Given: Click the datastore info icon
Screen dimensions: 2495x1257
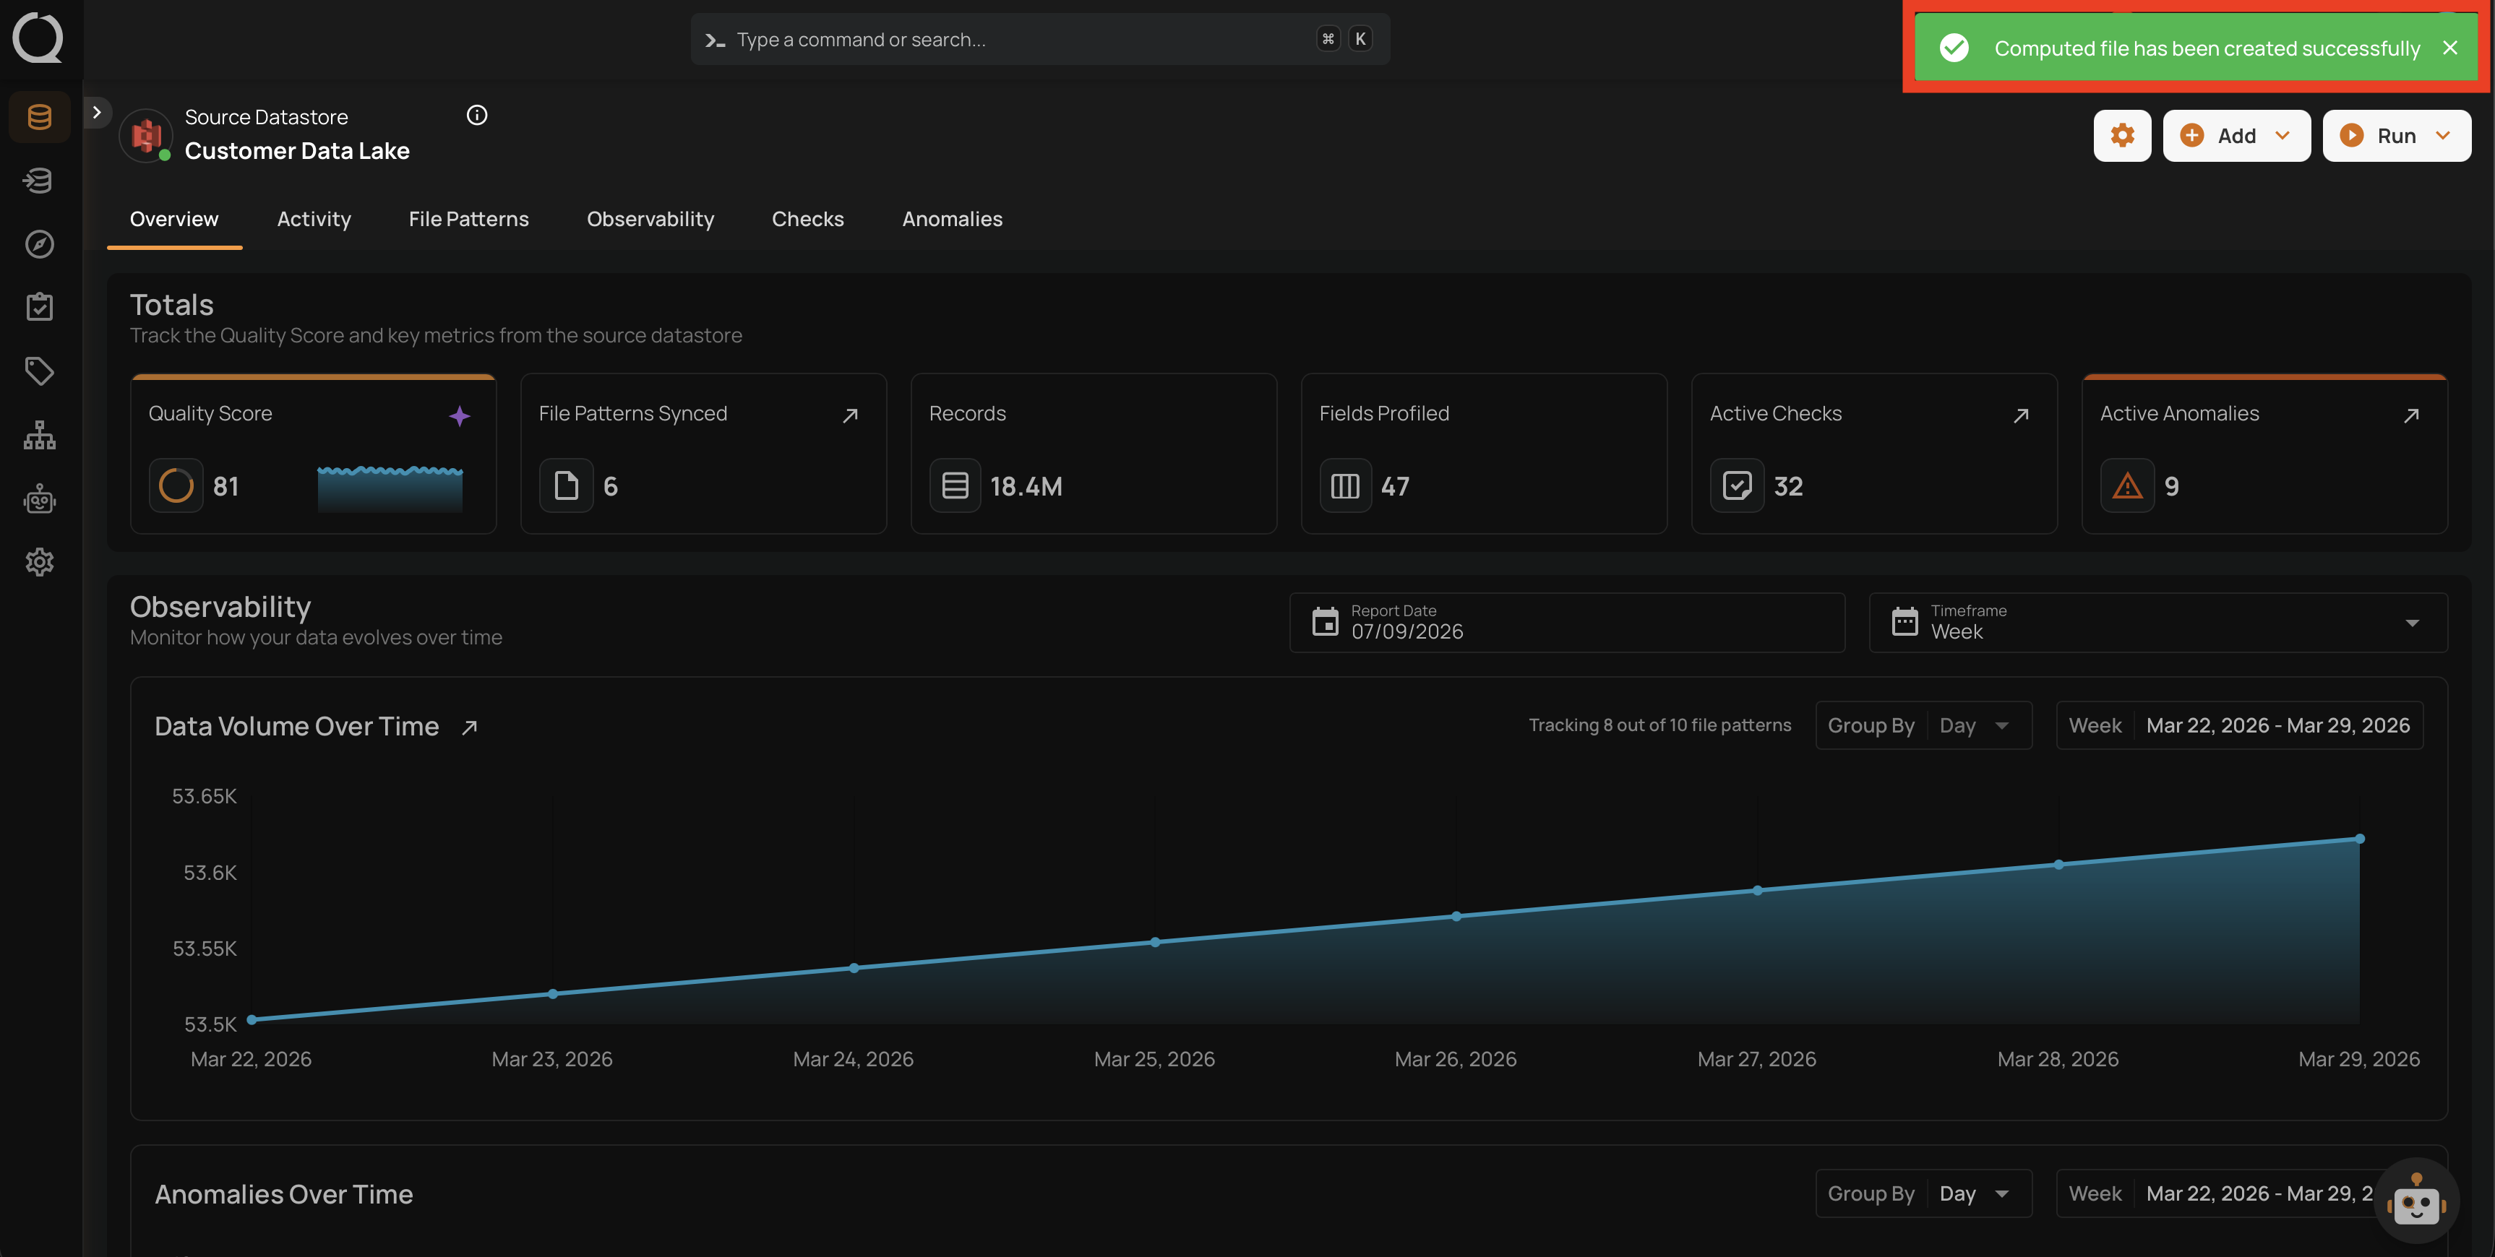Looking at the screenshot, I should tap(476, 116).
